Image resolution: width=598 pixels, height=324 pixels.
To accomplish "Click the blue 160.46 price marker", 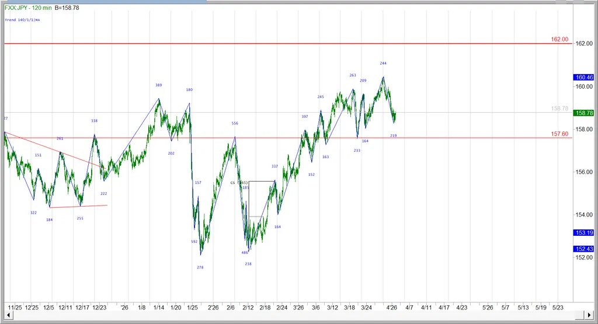I will (584, 77).
